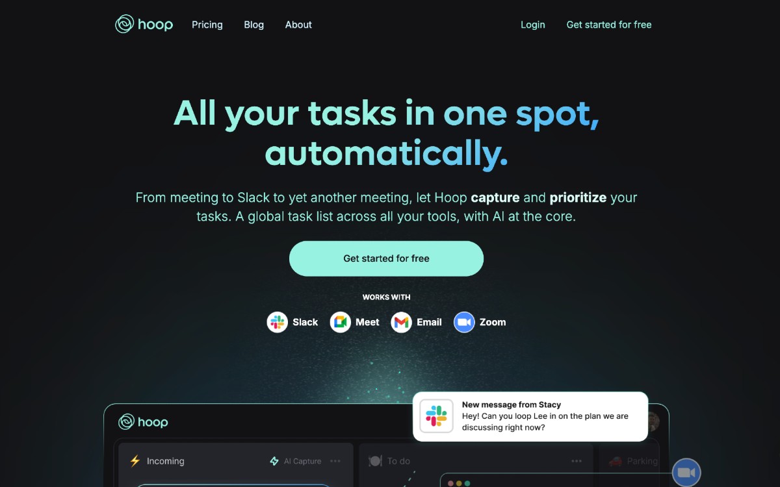Open the Pricing page

tap(207, 25)
